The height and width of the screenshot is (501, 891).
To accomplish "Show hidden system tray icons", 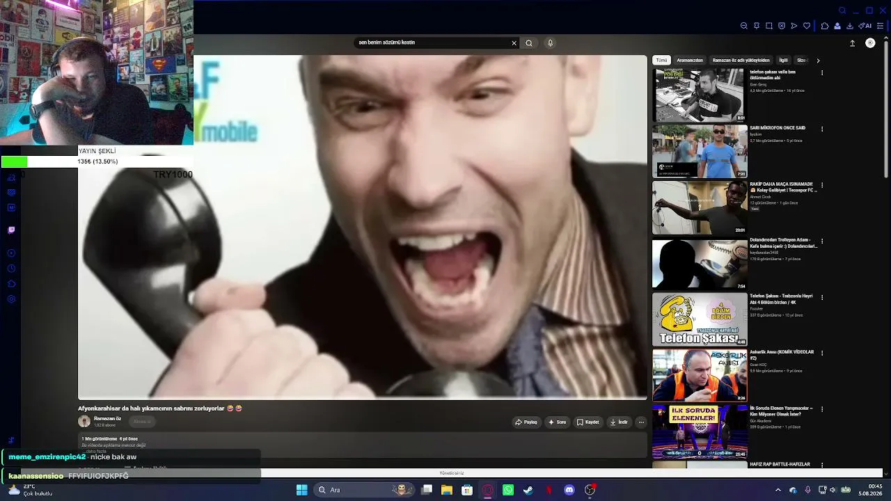I will 778,490.
